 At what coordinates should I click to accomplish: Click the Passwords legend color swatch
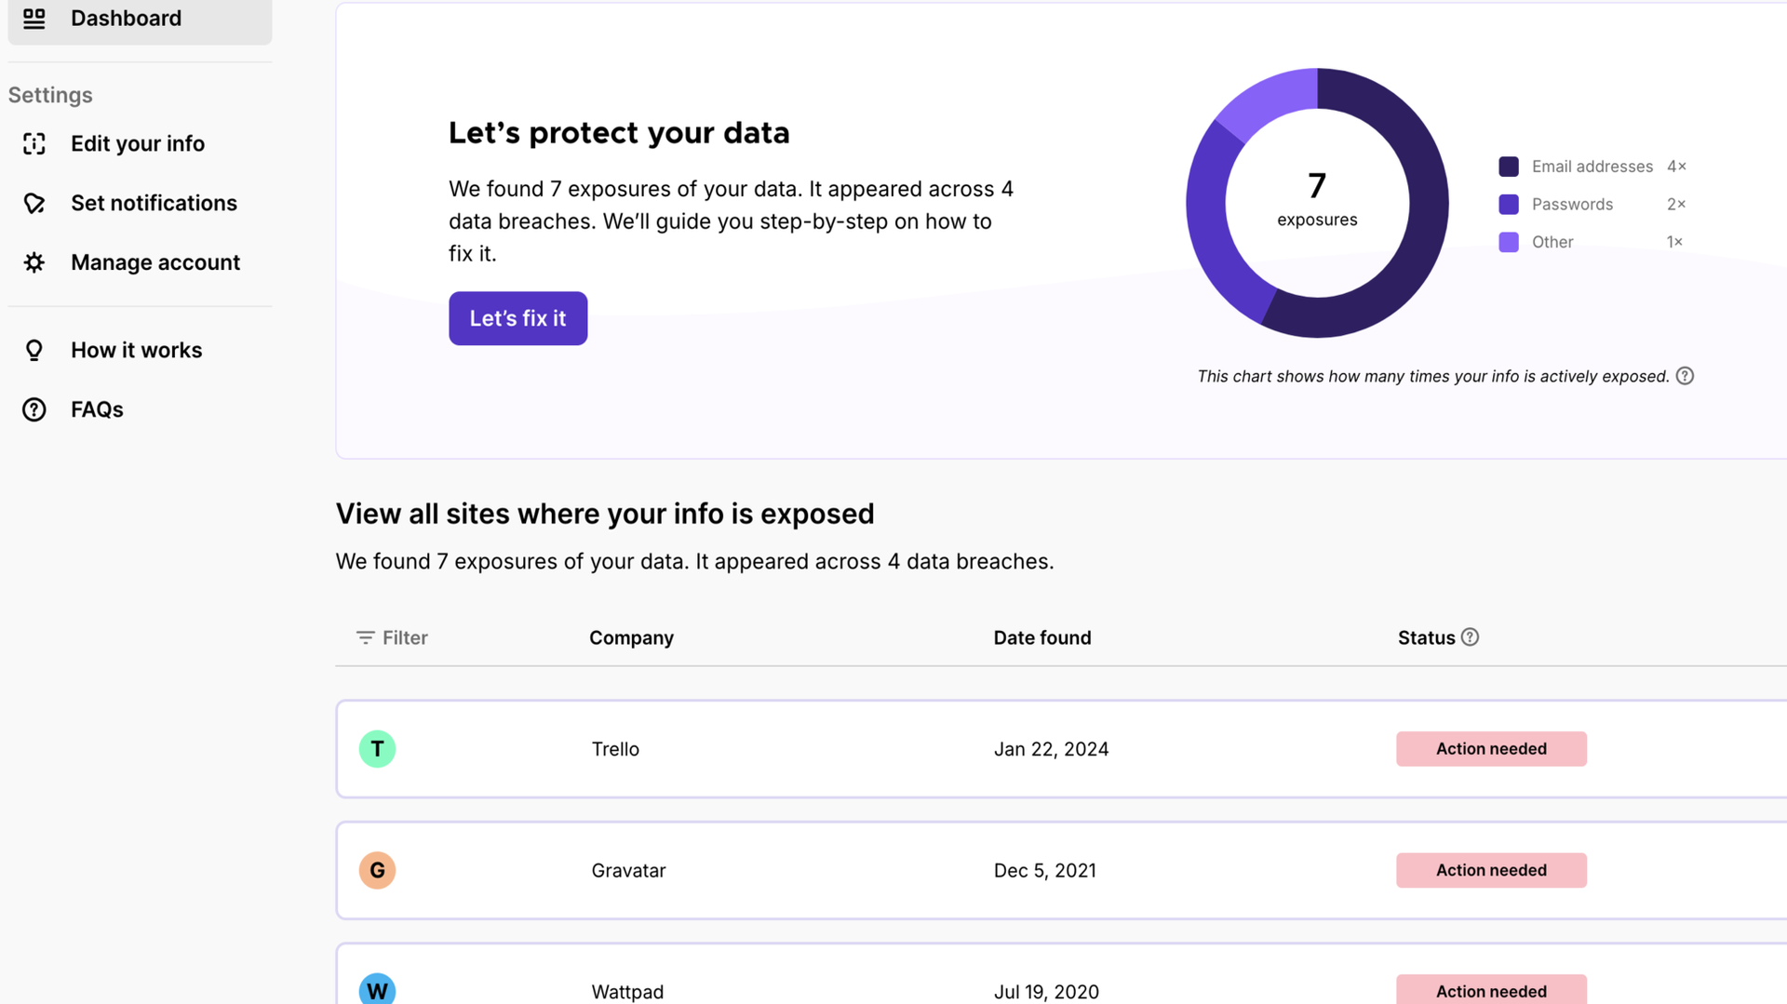coord(1509,204)
